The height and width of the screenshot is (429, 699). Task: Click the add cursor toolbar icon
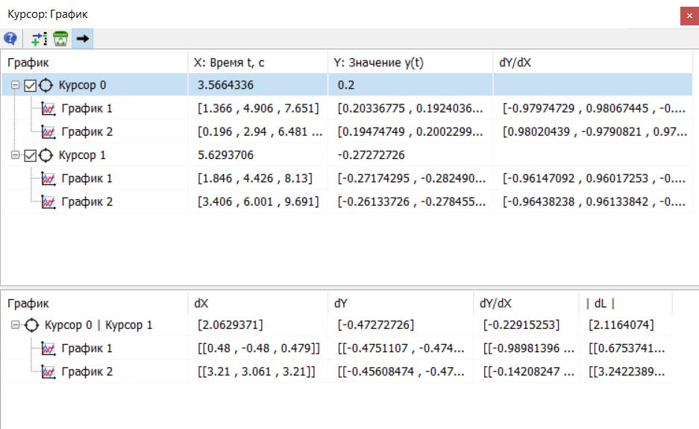tap(39, 39)
